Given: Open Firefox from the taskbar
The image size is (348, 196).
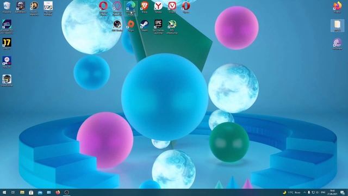Looking at the screenshot, I should [x=58, y=192].
